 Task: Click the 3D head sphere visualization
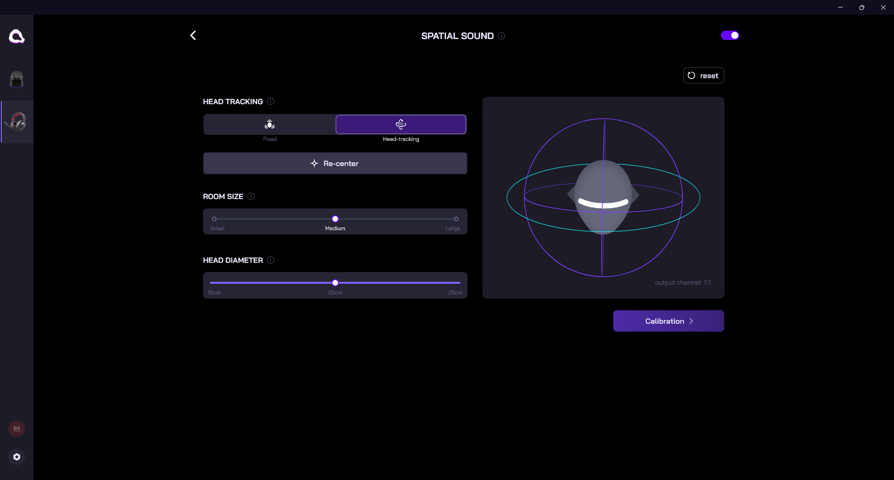coord(603,197)
